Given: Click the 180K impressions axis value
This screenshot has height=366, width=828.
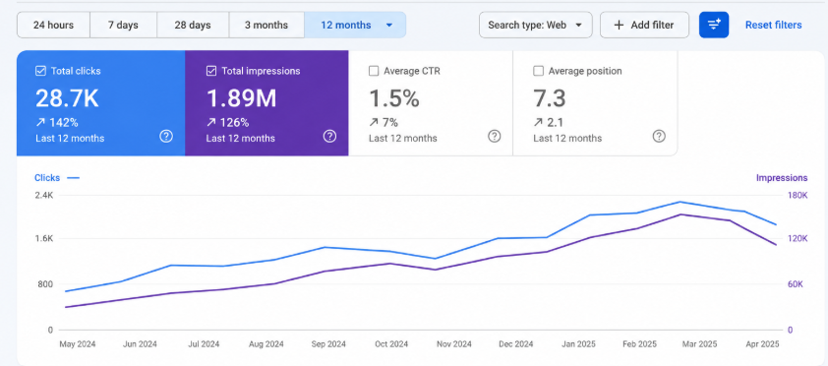Looking at the screenshot, I should pos(798,196).
